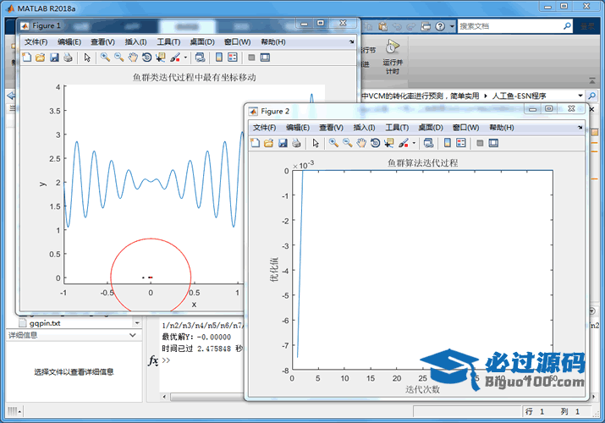
Task: Toggle Insert Legend in Figure 1 toolbar
Action: (234, 58)
